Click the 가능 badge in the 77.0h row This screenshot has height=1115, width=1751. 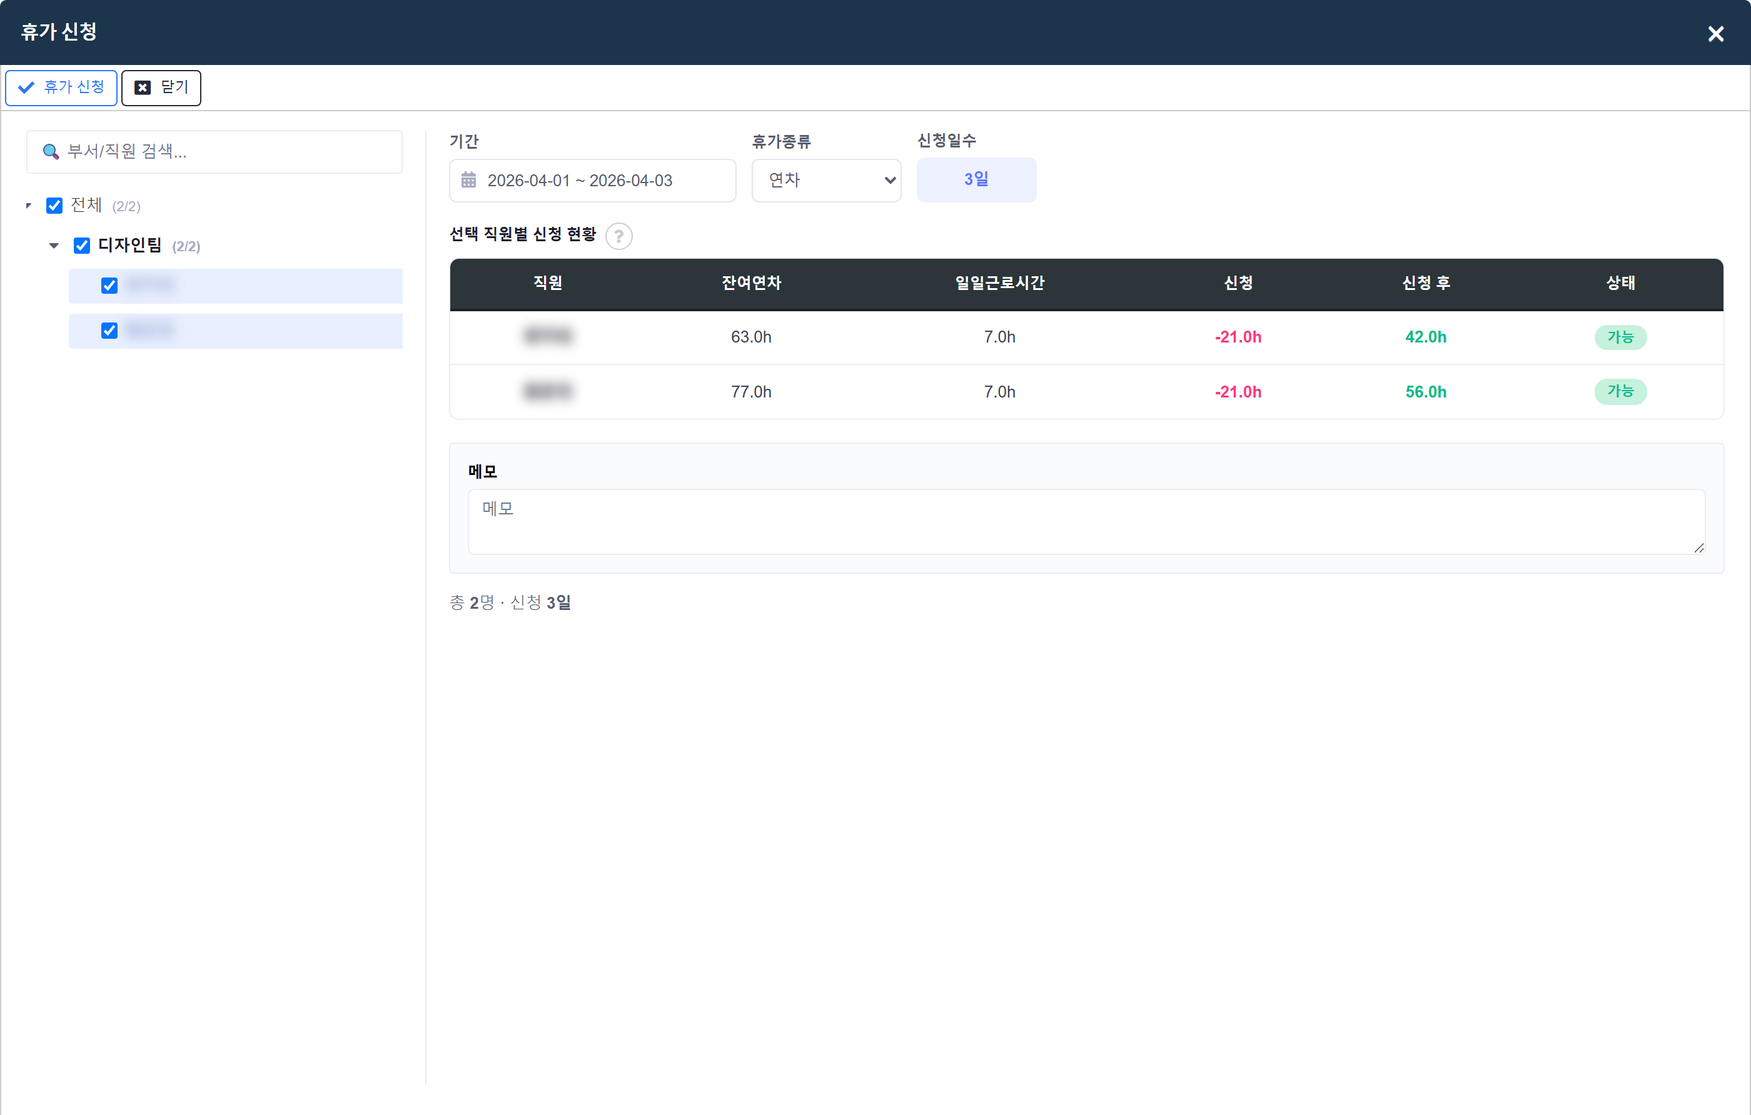[x=1620, y=392]
